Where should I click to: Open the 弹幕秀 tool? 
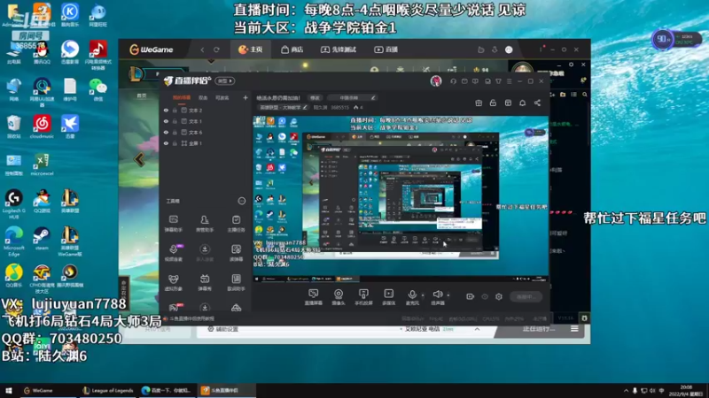205,282
